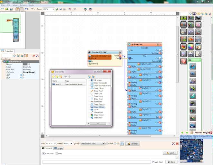Open the Port COM19 dropdown
Viewport: 213px width, 165px height.
(55, 144)
